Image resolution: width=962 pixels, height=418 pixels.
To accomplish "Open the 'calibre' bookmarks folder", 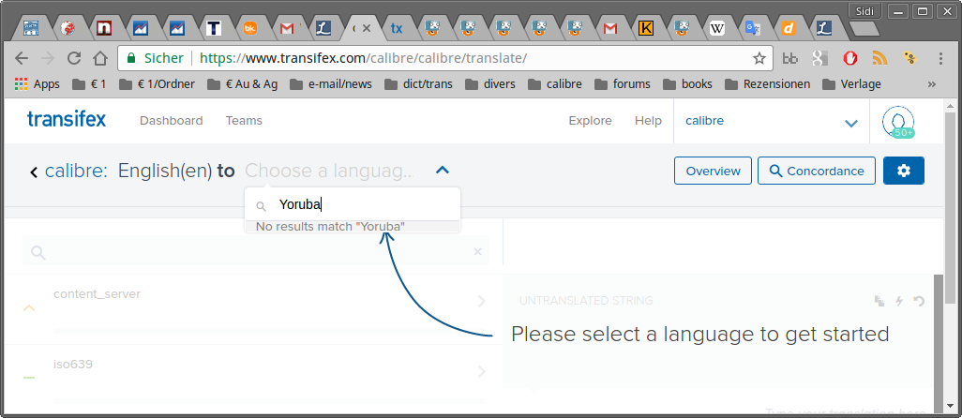I will [x=555, y=84].
